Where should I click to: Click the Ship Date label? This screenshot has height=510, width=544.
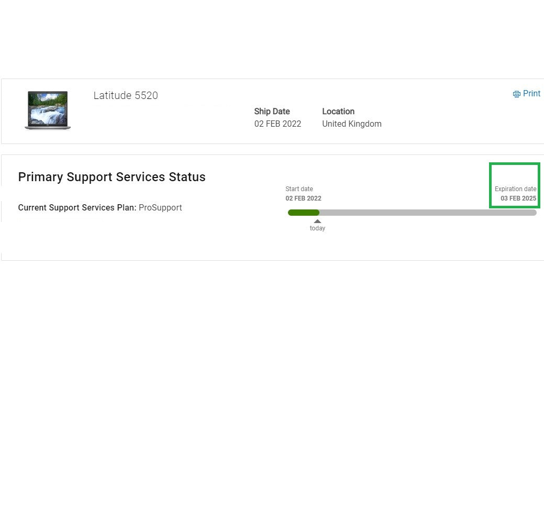(x=272, y=112)
